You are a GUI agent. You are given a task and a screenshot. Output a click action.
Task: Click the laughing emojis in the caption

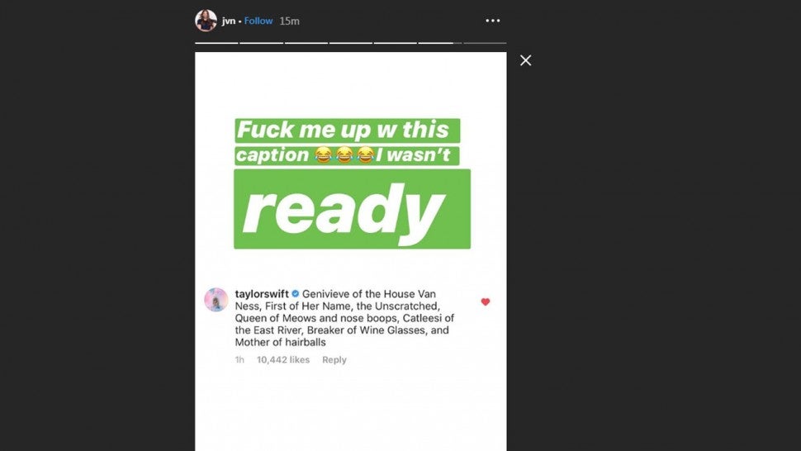coord(344,155)
